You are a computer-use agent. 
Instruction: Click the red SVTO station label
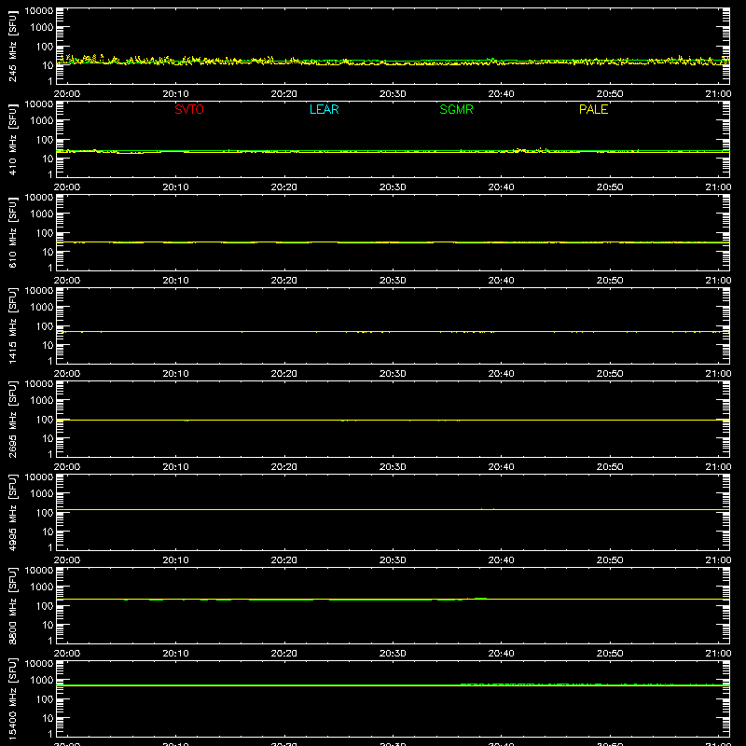tap(189, 109)
